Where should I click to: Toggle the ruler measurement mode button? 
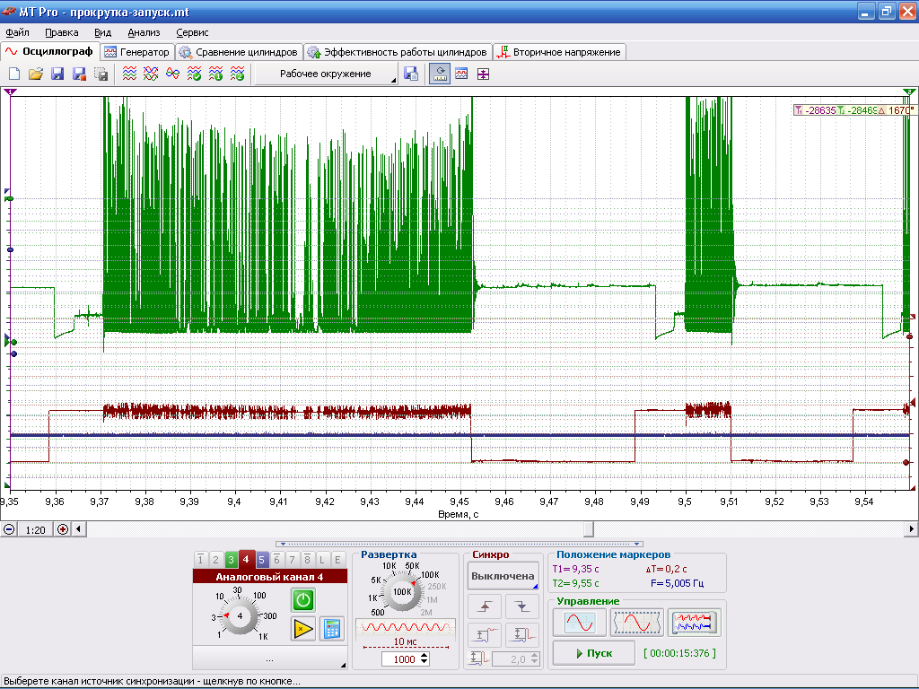(440, 74)
